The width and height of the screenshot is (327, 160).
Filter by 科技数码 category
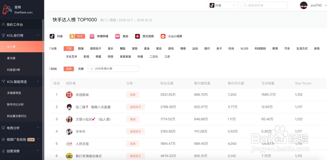260,49
